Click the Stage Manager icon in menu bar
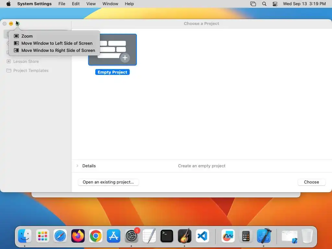 [x=253, y=4]
